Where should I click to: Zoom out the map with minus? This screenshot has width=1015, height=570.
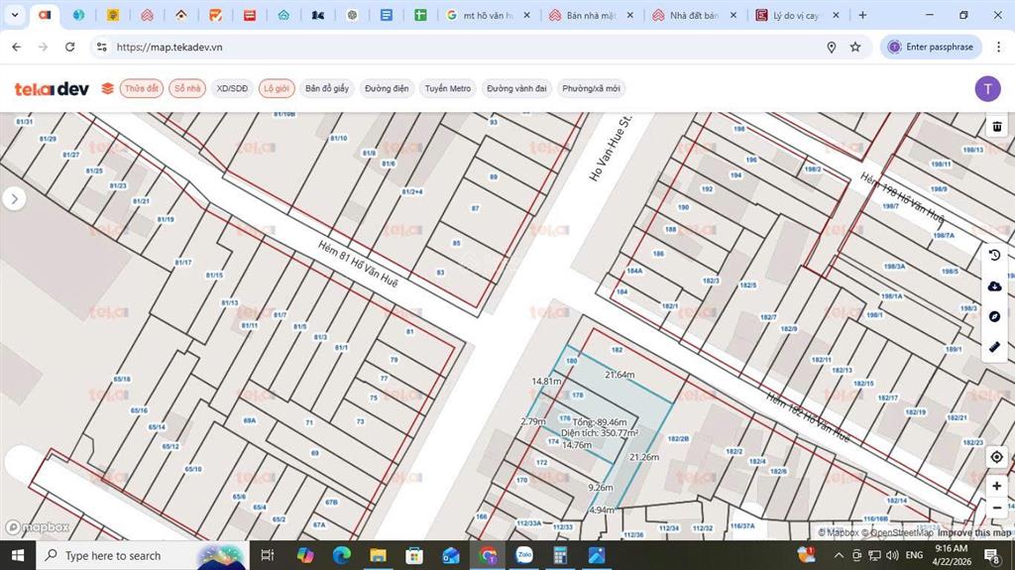tap(997, 508)
